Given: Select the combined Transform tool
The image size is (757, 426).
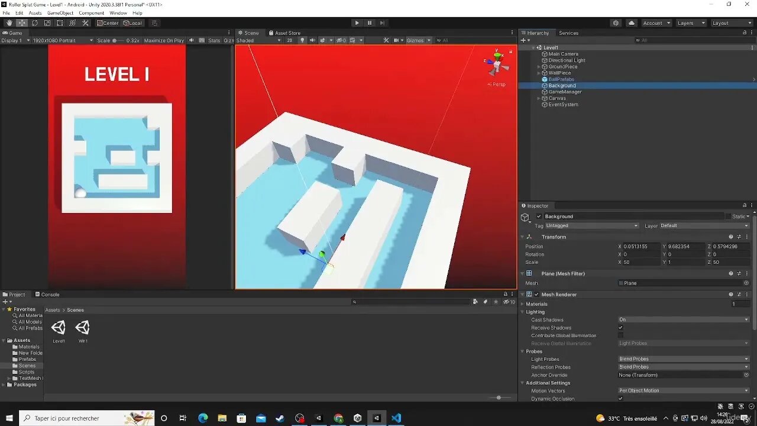Looking at the screenshot, I should [x=73, y=23].
